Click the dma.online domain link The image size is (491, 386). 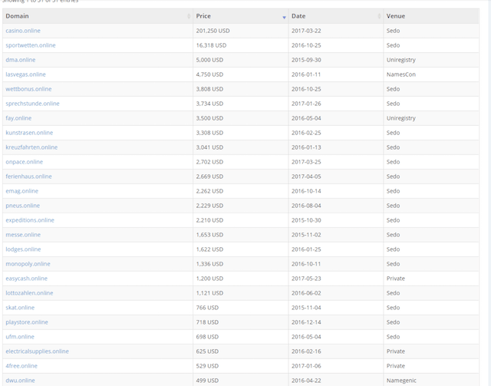tap(21, 60)
